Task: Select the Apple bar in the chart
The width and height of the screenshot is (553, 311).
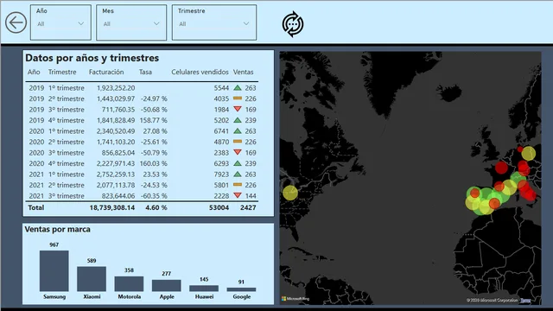Action: click(167, 286)
